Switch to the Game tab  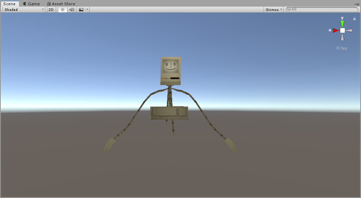pyautogui.click(x=31, y=4)
